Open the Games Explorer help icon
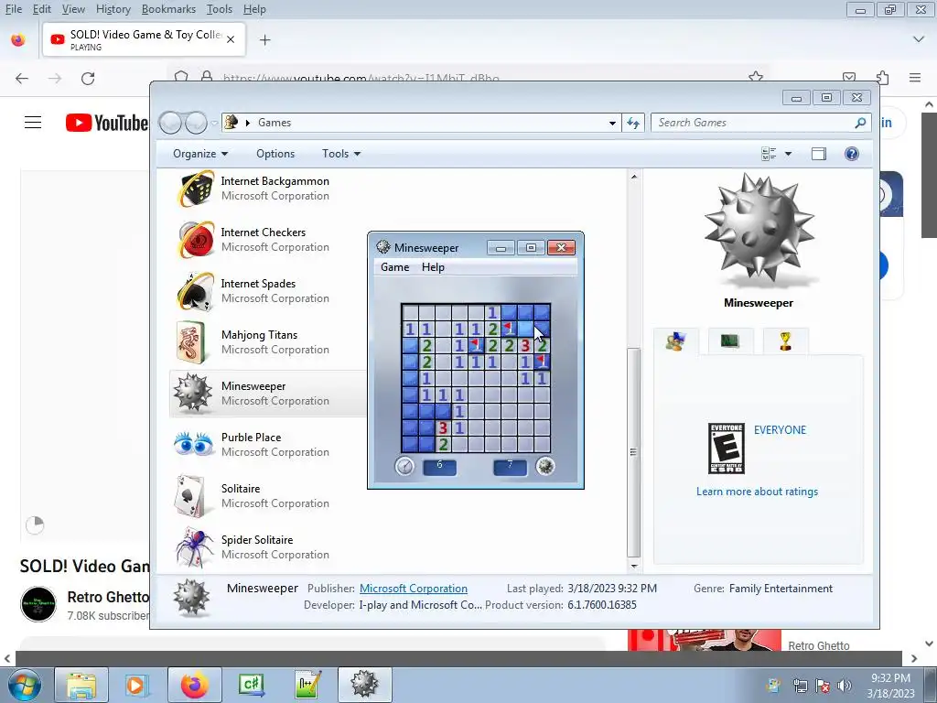Image resolution: width=937 pixels, height=703 pixels. (852, 154)
